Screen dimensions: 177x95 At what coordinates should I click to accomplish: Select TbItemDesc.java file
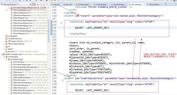pos(19,80)
